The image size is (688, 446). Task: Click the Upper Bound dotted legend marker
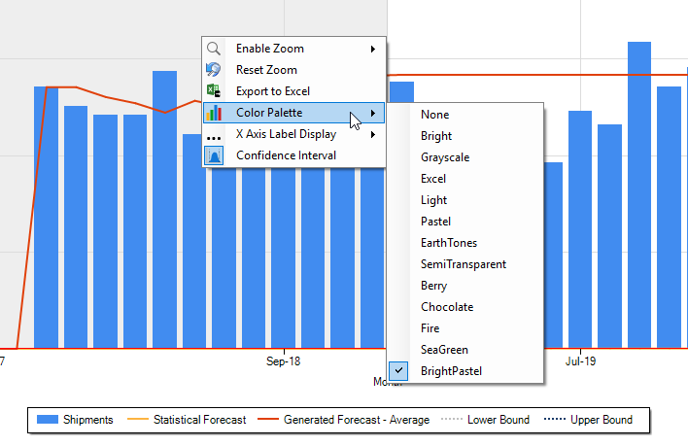(555, 419)
